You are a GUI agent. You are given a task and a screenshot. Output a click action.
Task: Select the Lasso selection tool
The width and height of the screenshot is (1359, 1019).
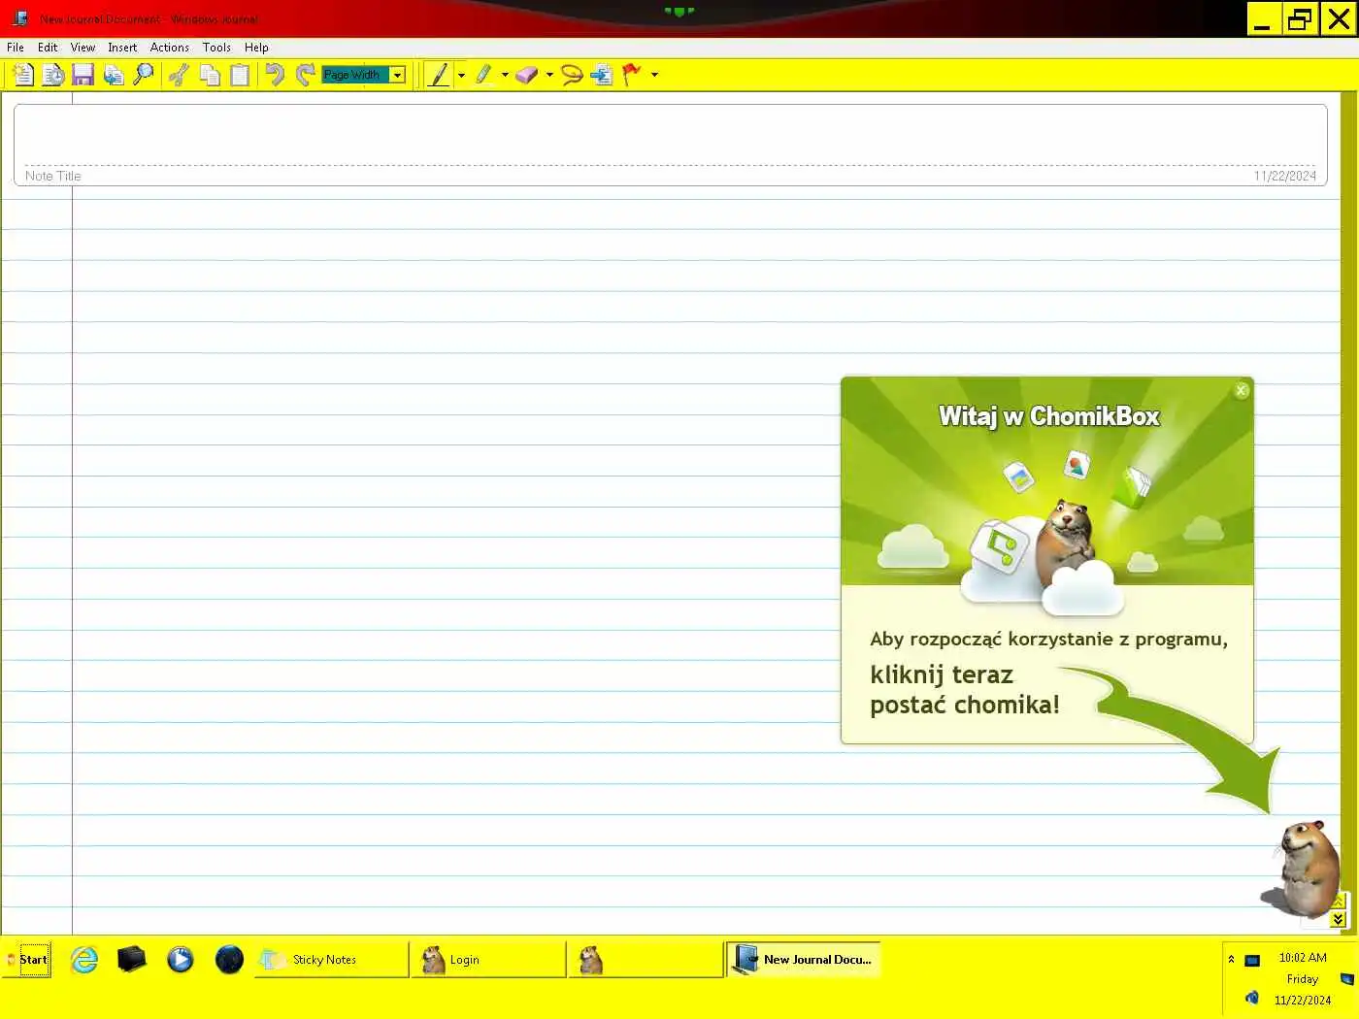point(572,75)
